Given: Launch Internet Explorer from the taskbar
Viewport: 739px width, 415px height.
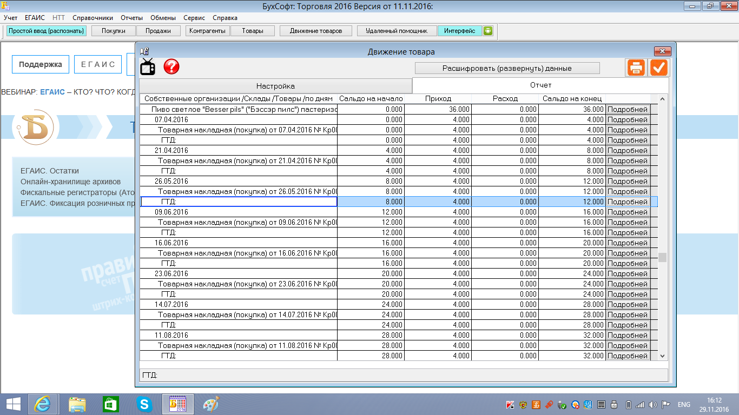Looking at the screenshot, I should click(x=43, y=404).
